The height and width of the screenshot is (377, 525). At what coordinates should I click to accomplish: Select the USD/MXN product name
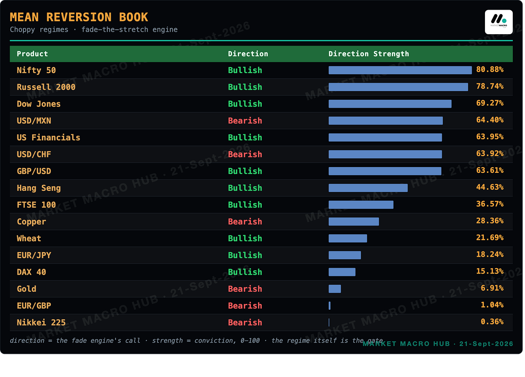pyautogui.click(x=34, y=121)
